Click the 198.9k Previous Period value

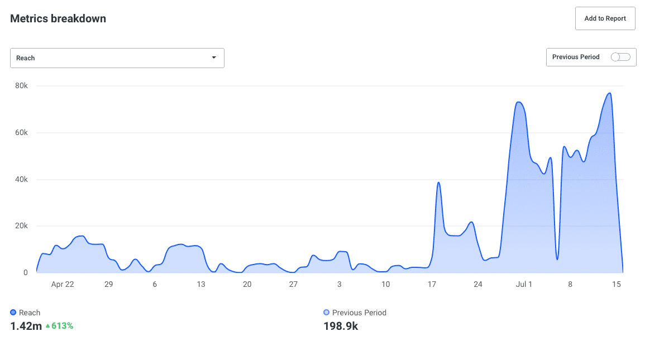340,326
